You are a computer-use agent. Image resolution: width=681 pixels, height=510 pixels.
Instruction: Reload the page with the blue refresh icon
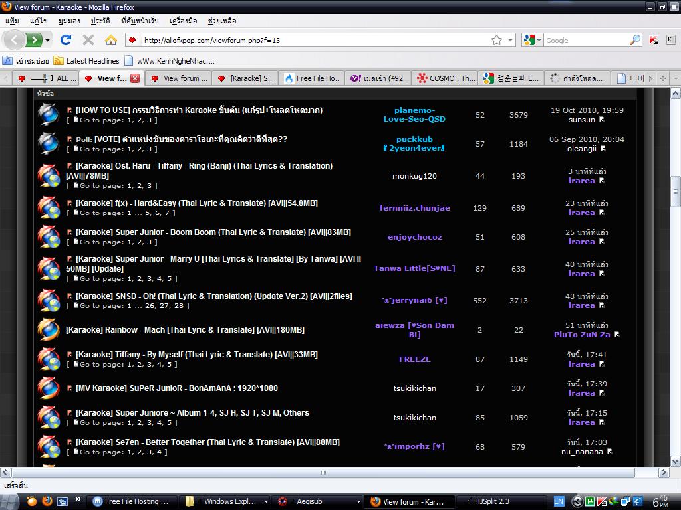66,41
